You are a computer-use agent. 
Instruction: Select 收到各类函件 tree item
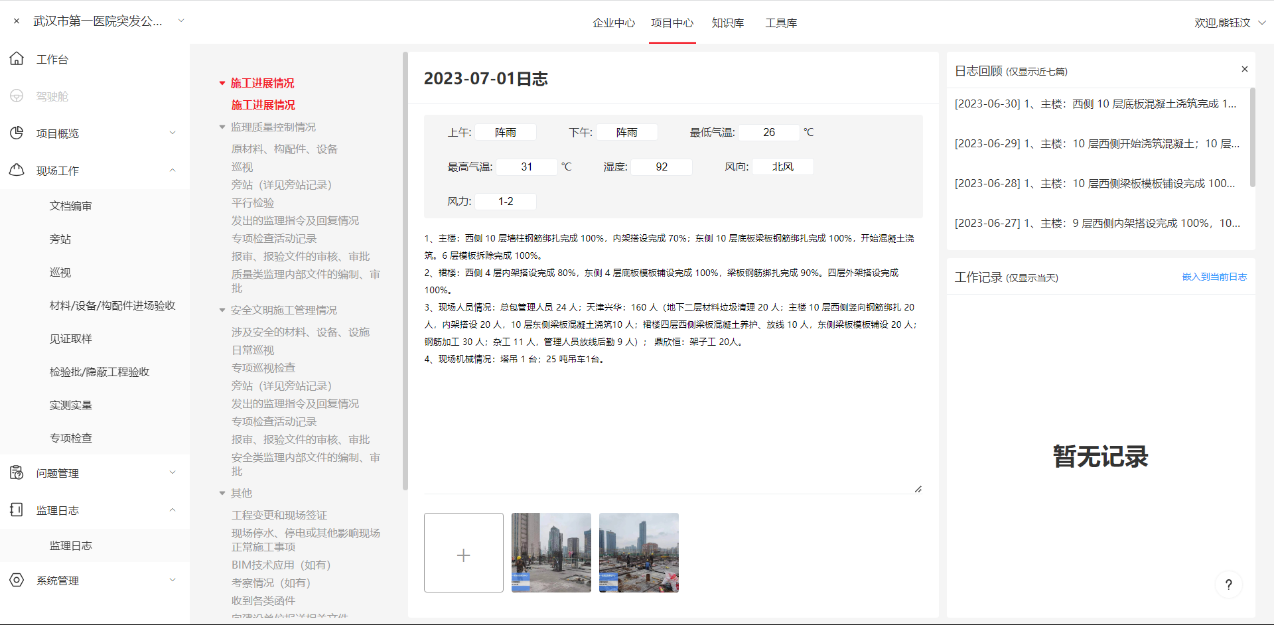point(263,600)
